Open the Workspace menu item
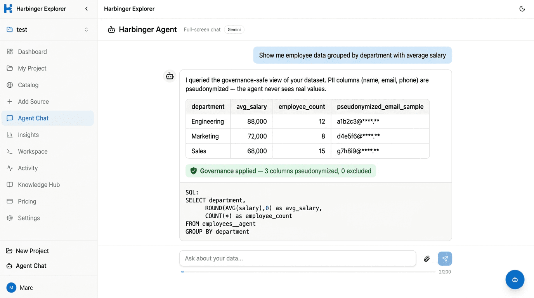The width and height of the screenshot is (534, 298). tap(33, 152)
